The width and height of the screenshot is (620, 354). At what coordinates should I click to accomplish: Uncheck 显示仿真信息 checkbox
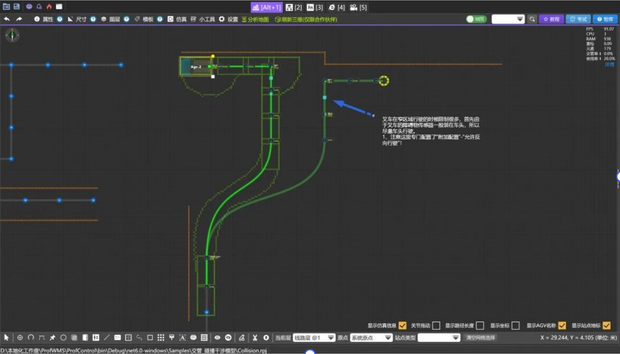(x=402, y=325)
